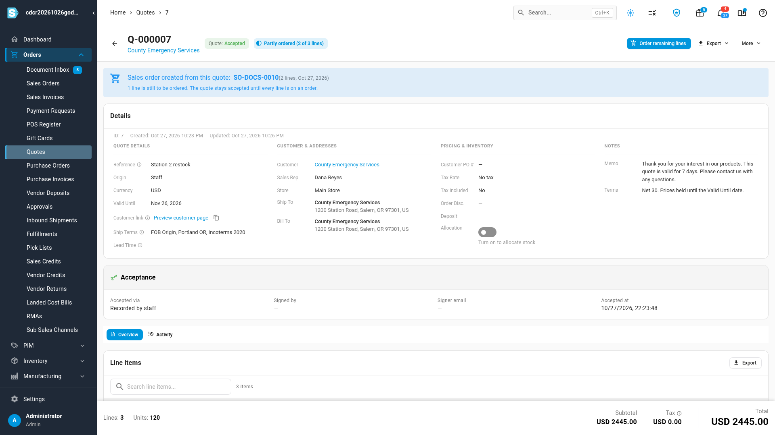Open the gift icon with badge 5
775x435 pixels.
pos(700,13)
